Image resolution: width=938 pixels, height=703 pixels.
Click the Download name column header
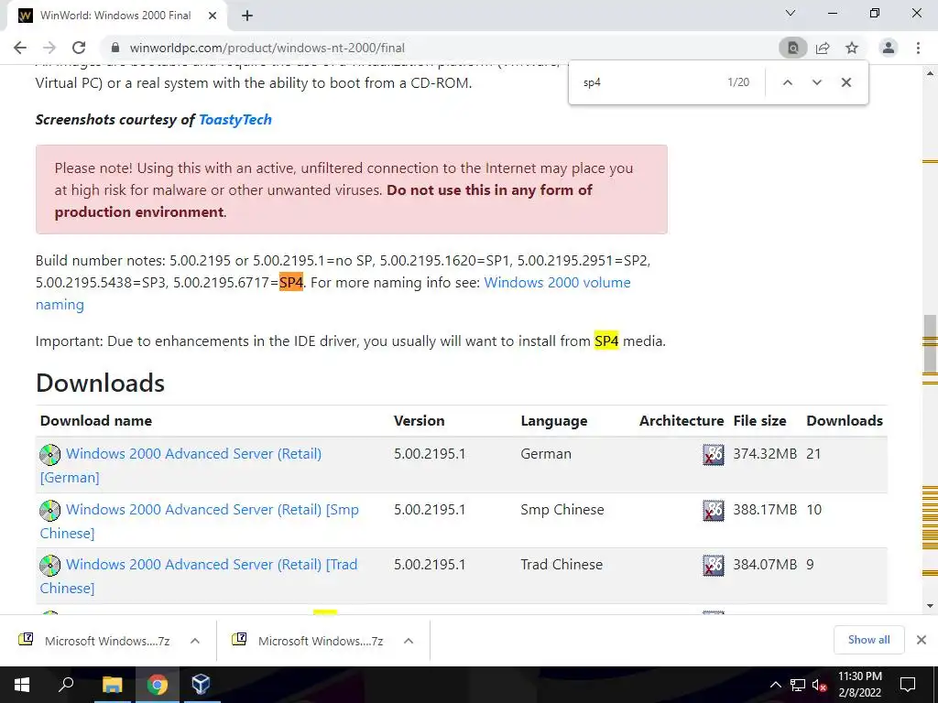(x=95, y=421)
